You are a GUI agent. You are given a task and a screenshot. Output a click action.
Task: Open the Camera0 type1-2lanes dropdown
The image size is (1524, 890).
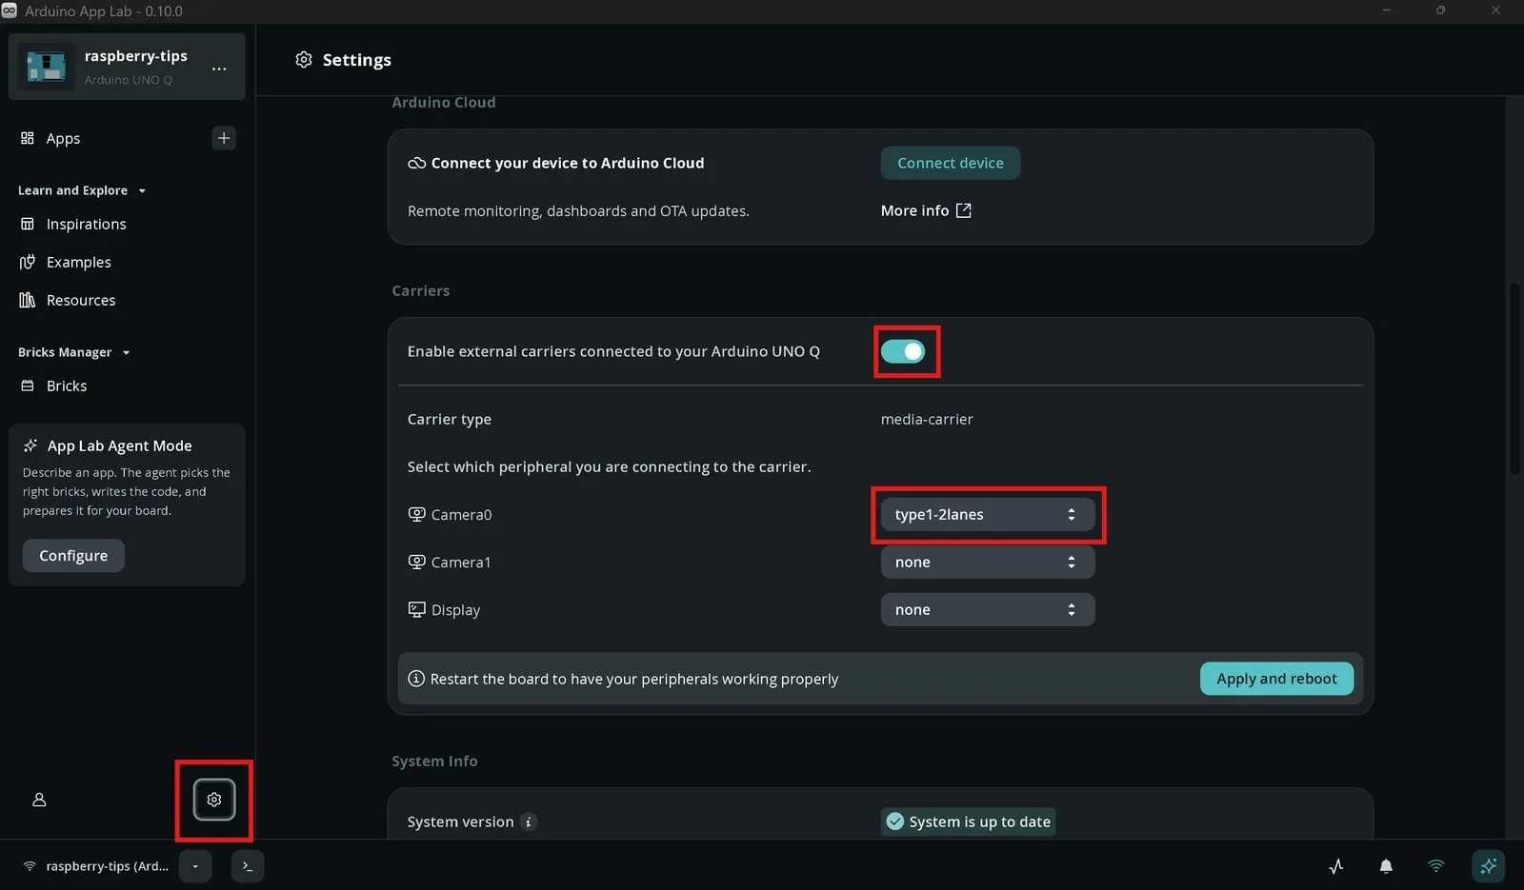(988, 514)
